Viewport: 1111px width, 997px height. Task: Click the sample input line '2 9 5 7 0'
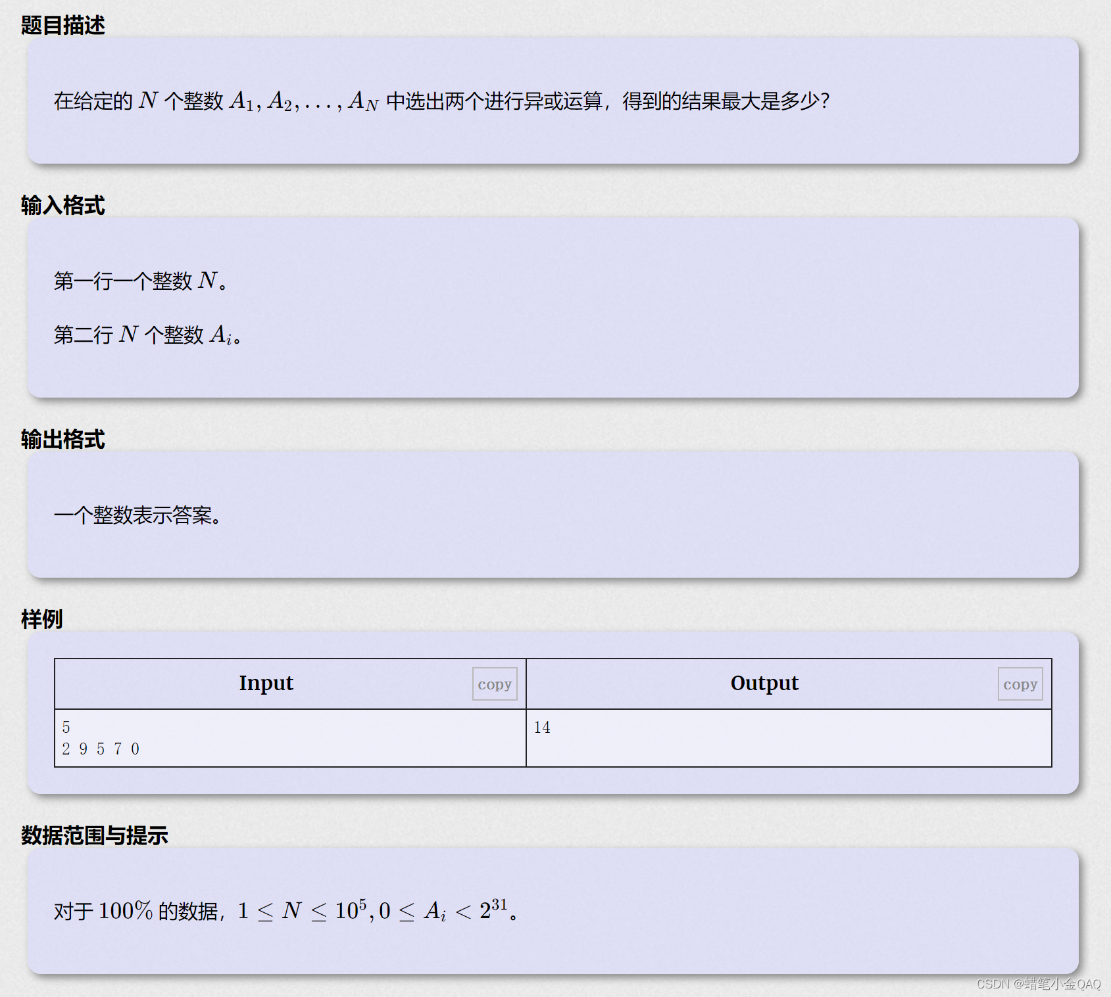101,749
